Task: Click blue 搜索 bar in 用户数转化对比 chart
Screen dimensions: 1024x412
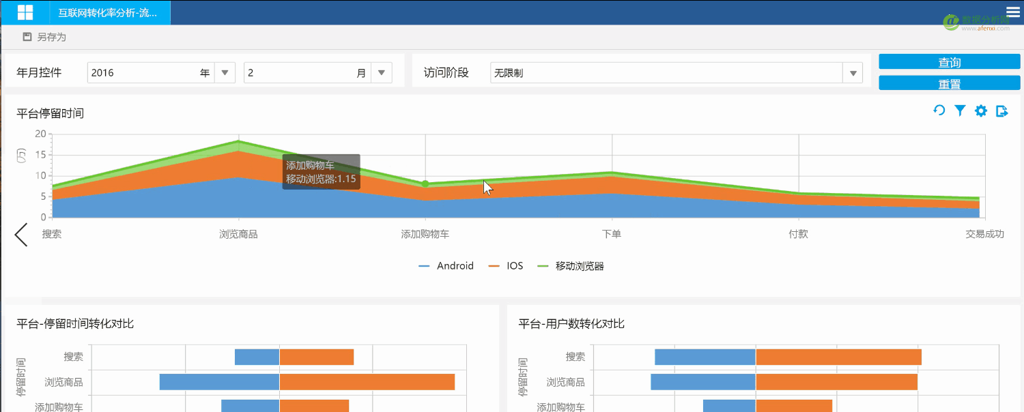Action: click(x=705, y=357)
